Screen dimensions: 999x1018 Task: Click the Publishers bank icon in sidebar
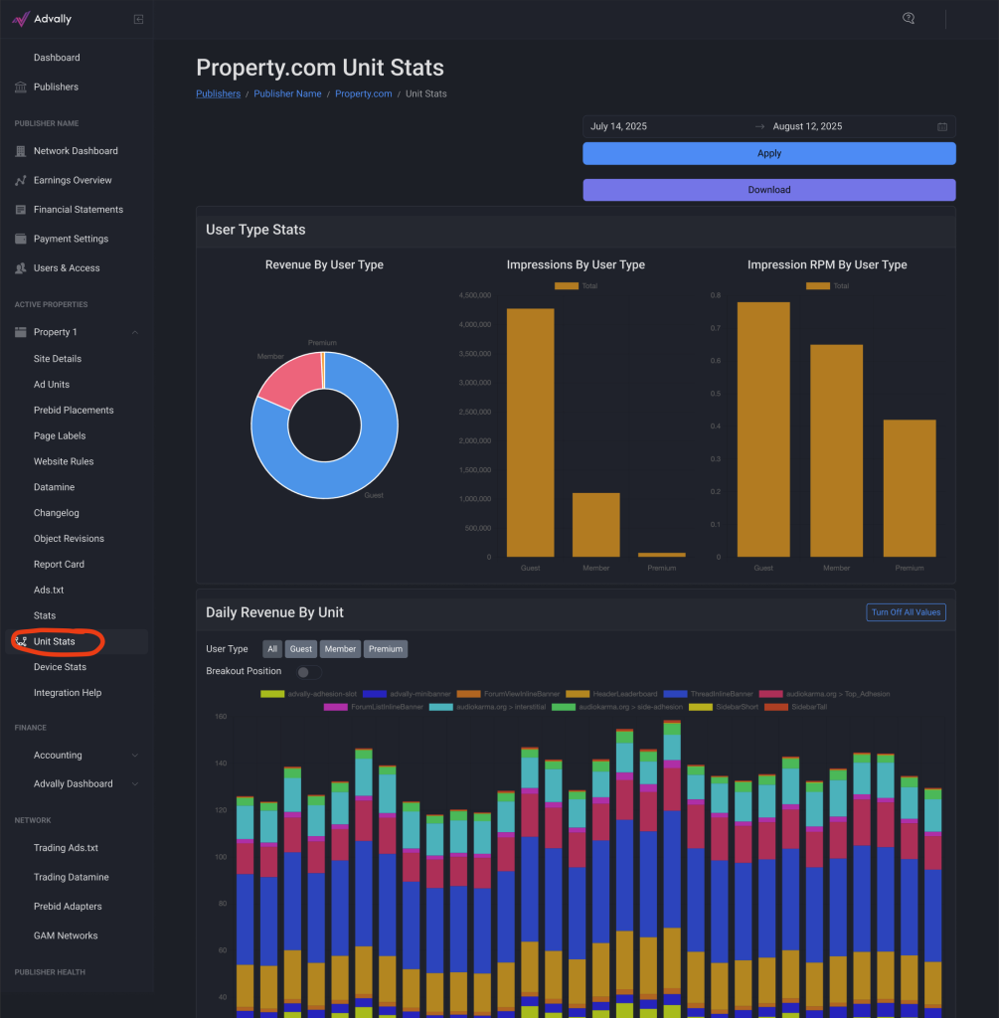tap(21, 87)
